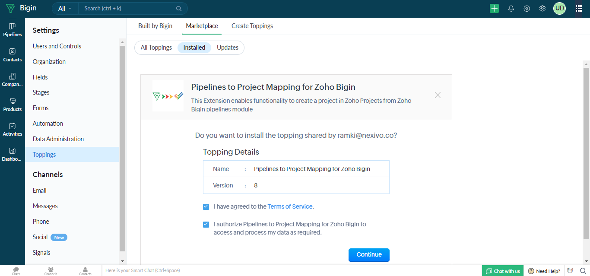Click the Continue button
Viewport: 590px width, 276px height.
(369, 255)
